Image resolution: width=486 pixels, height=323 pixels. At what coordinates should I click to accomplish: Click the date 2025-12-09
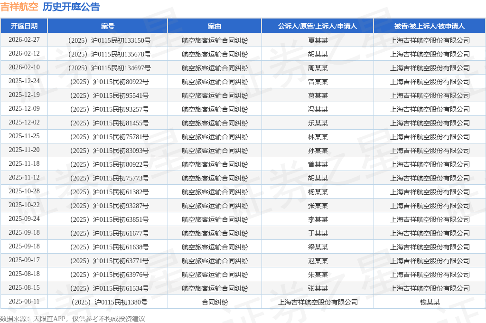pos(24,109)
